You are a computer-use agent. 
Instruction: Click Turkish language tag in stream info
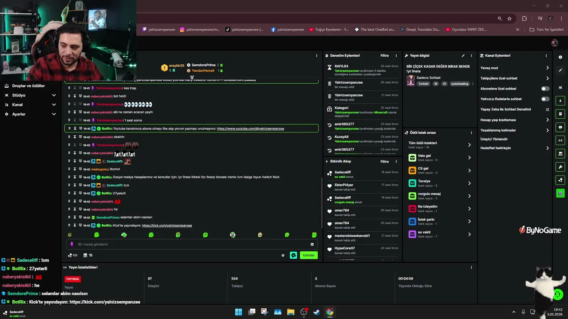pos(424,84)
